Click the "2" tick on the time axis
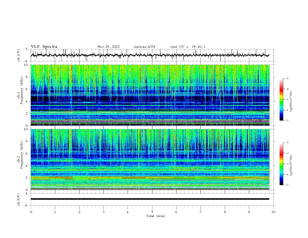 click(79, 212)
